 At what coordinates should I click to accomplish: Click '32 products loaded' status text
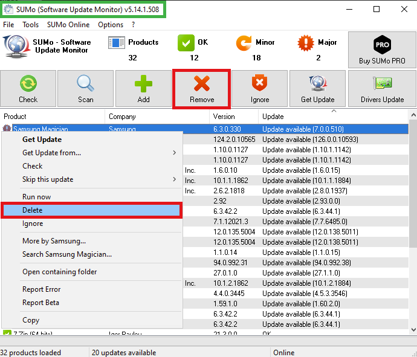click(x=31, y=353)
